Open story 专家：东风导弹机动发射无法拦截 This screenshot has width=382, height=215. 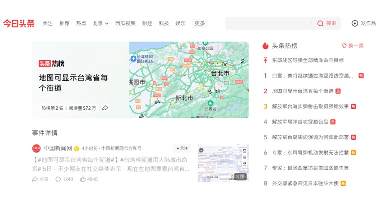(x=311, y=153)
